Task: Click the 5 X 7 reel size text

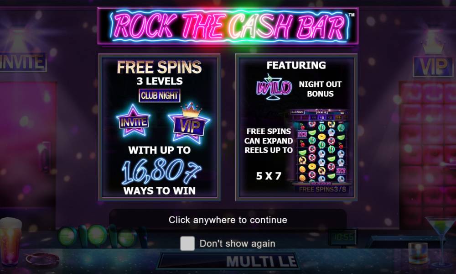Action: click(x=269, y=176)
